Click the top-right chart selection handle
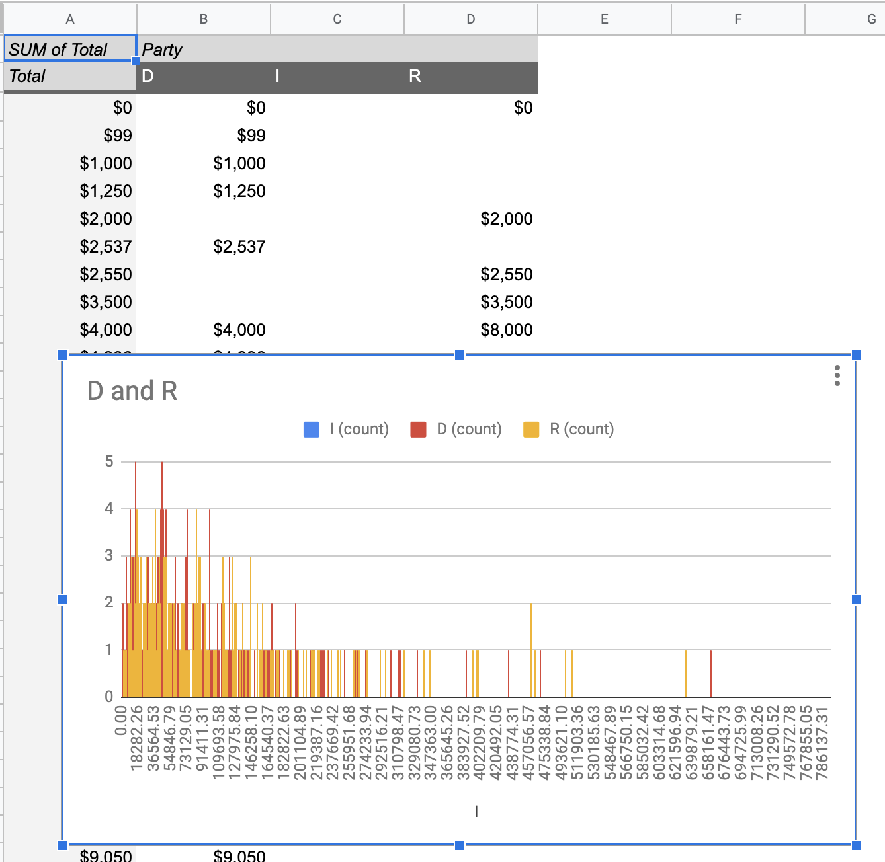The height and width of the screenshot is (862, 885). click(x=857, y=355)
